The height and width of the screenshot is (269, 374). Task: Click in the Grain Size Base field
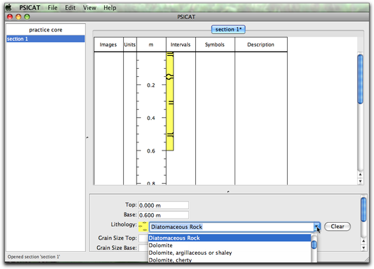(143, 248)
